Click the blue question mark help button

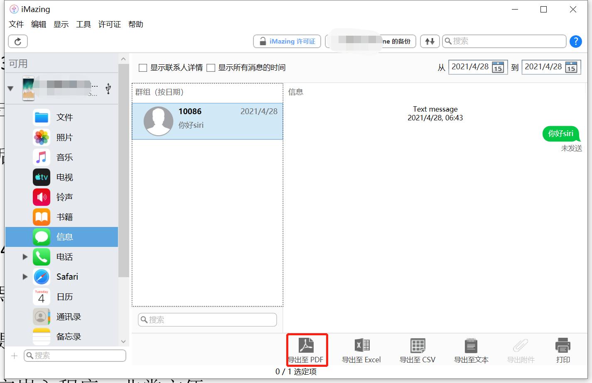[x=575, y=41]
